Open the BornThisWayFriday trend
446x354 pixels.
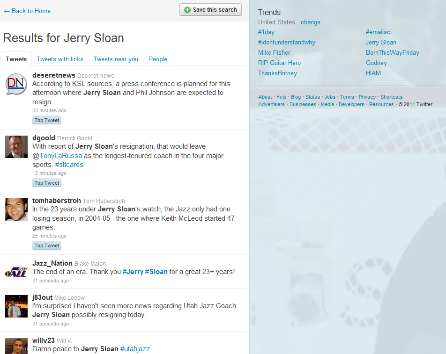pos(393,52)
